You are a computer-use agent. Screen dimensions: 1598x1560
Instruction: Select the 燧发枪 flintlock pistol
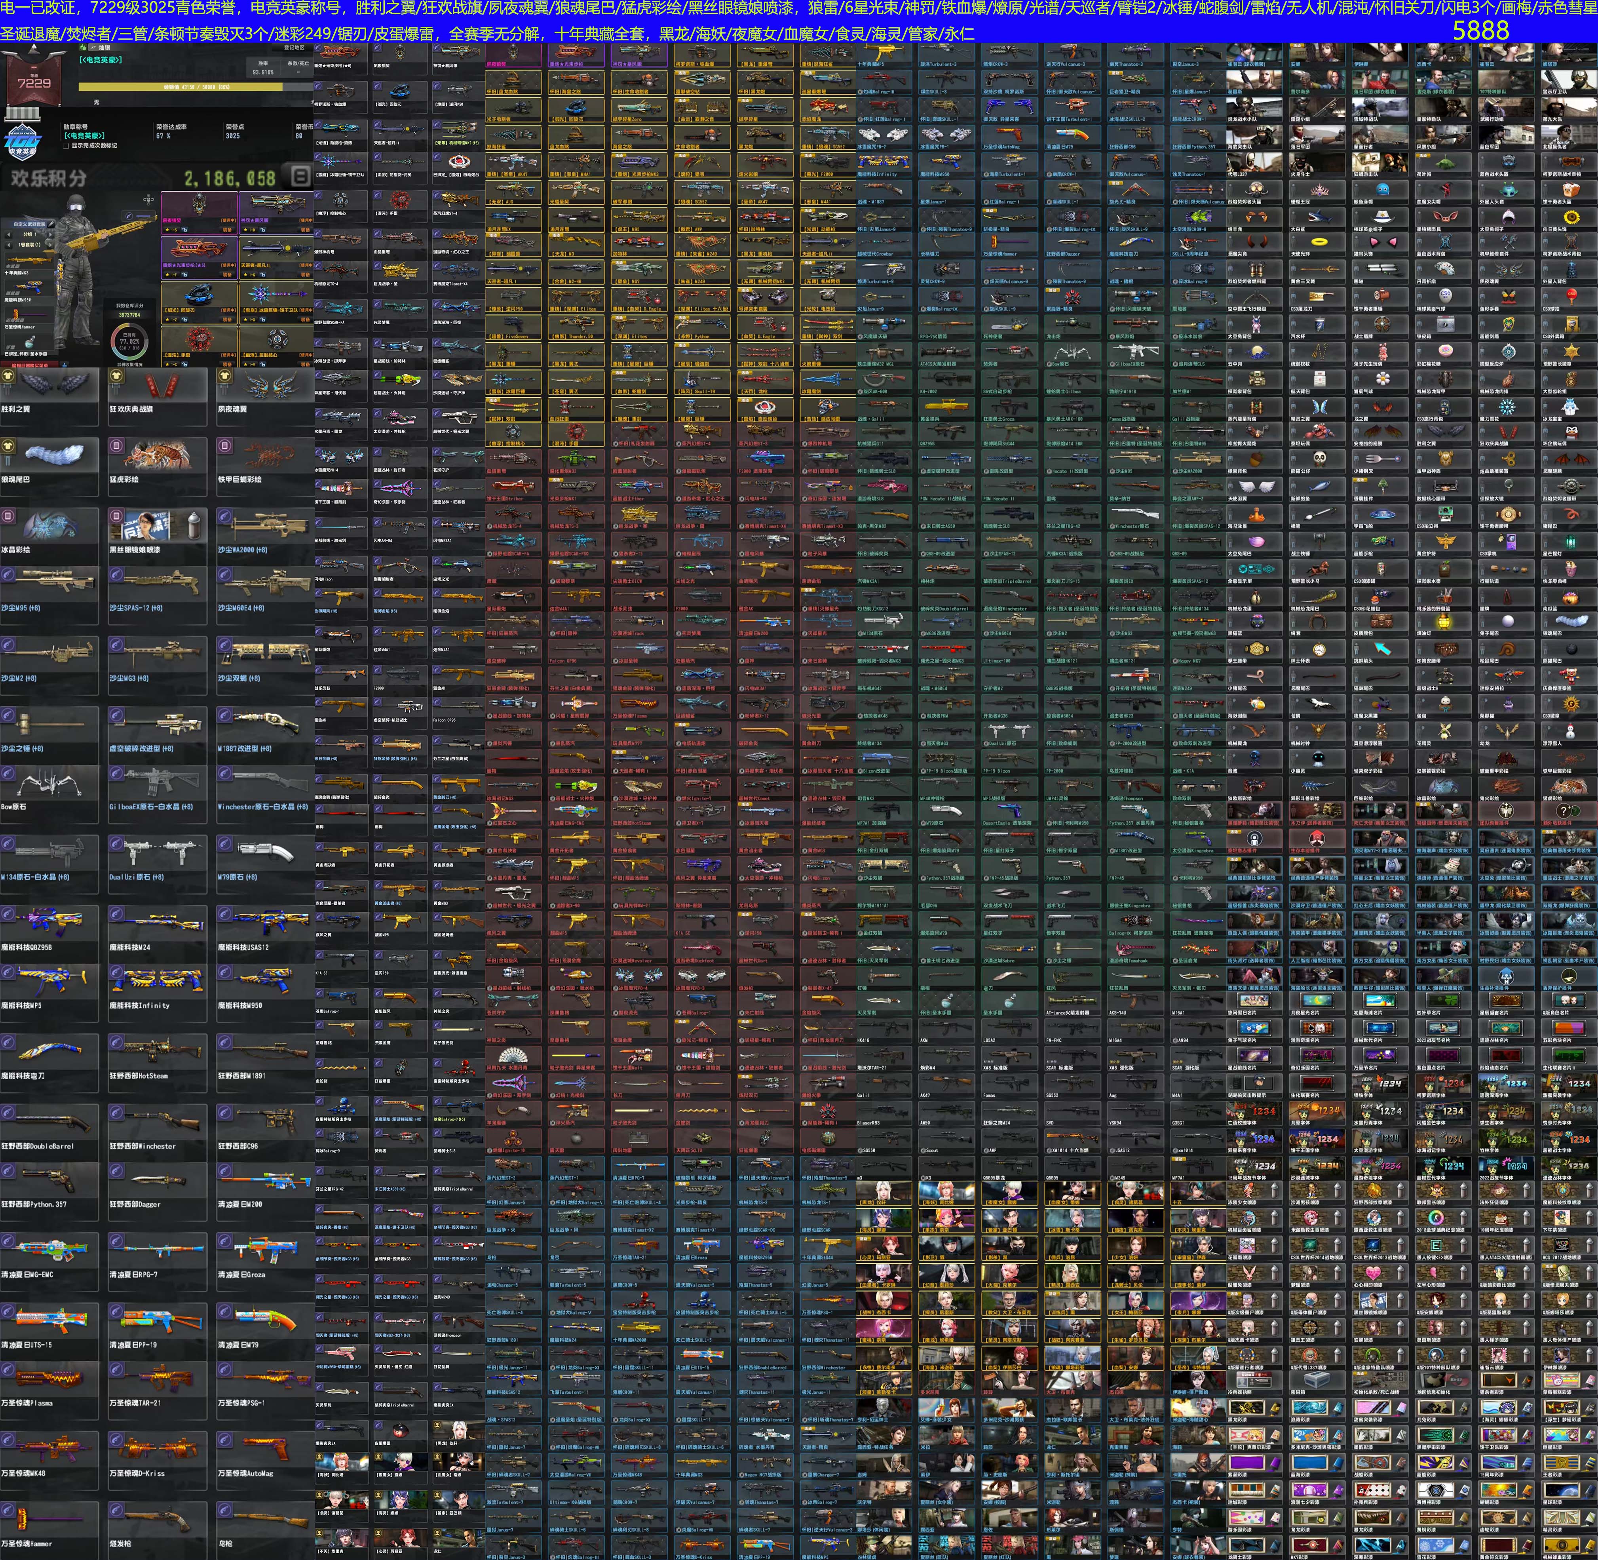(157, 1531)
